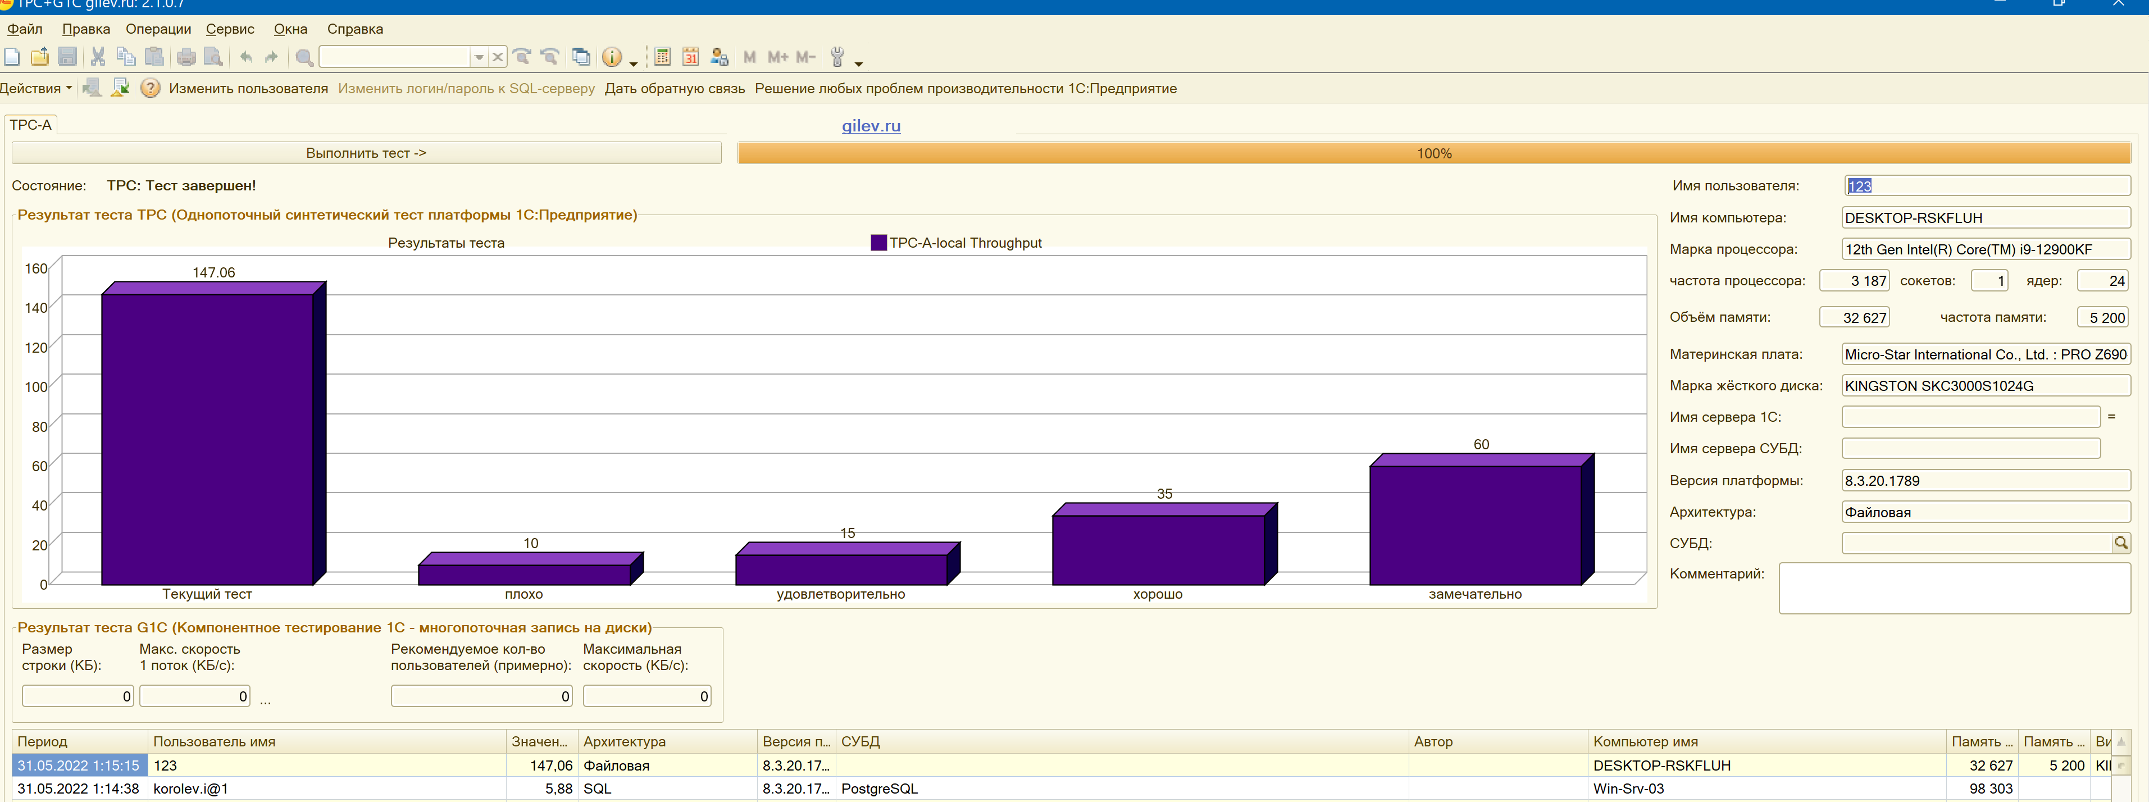
Task: Click Выполнить тест button
Action: pos(366,153)
